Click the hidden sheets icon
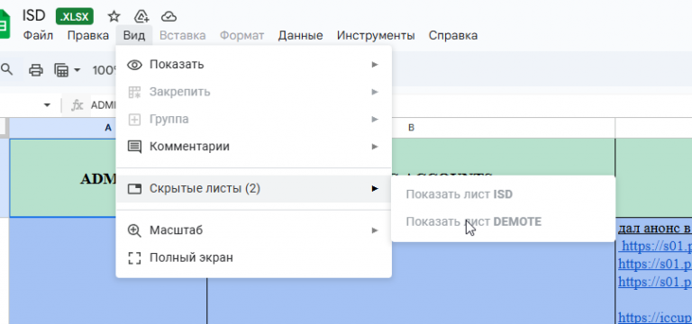 coord(134,189)
